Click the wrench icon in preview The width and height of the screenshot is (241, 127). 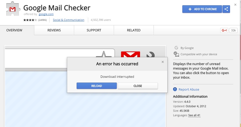coord(150,55)
